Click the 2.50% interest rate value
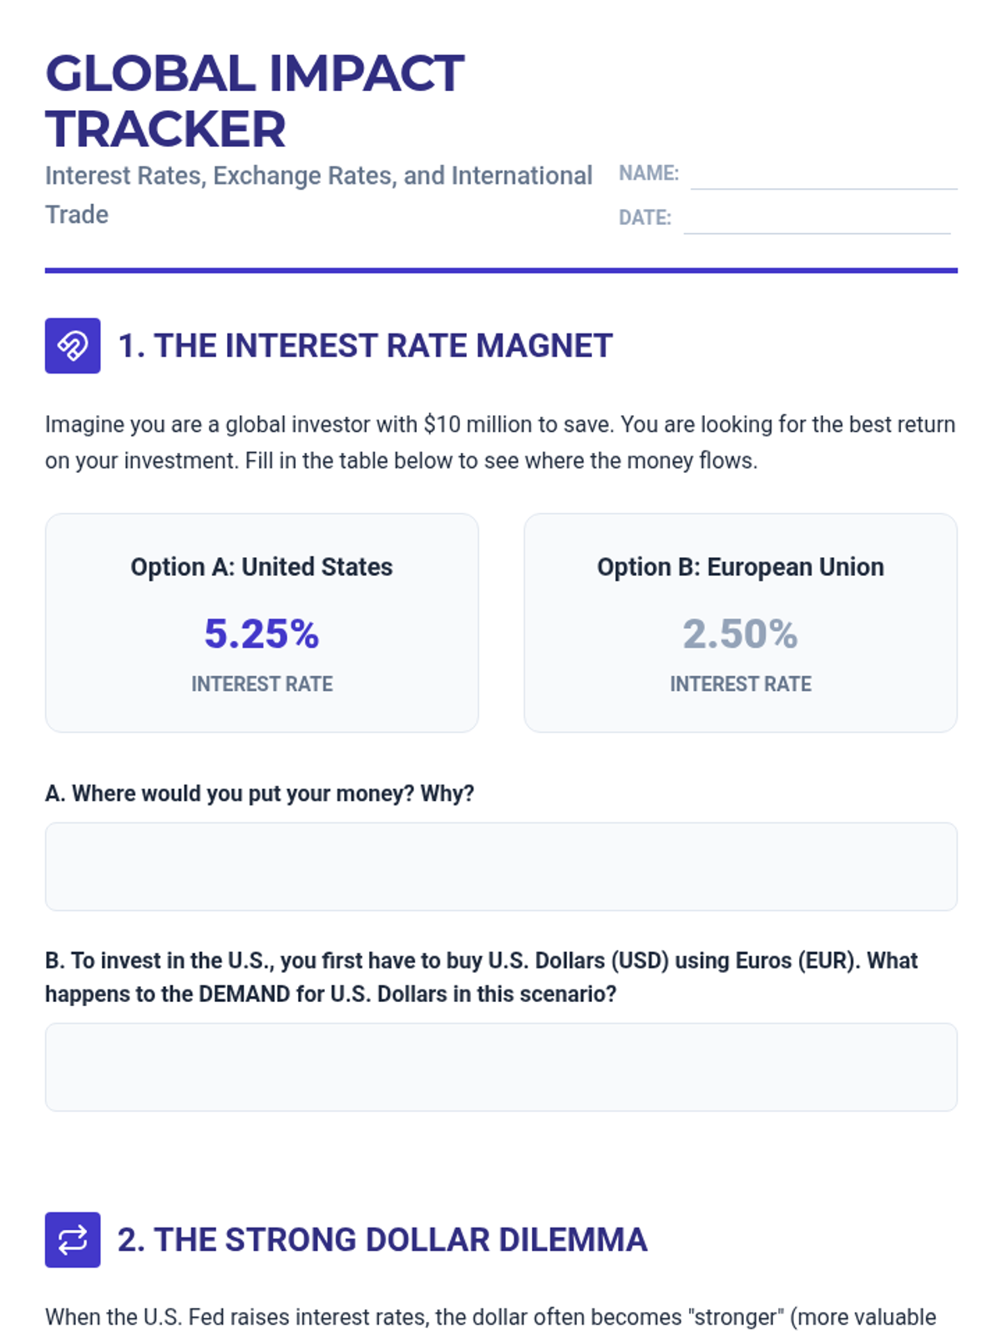 (x=740, y=633)
